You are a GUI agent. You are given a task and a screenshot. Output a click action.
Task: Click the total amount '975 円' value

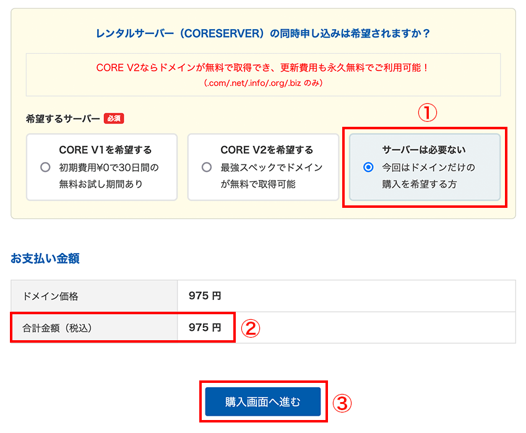point(205,328)
